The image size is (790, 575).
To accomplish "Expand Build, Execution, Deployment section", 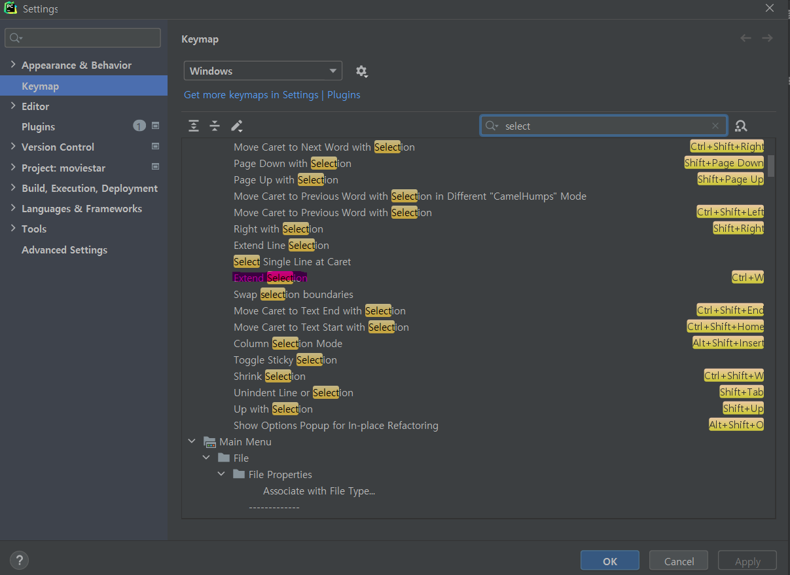I will (x=13, y=188).
